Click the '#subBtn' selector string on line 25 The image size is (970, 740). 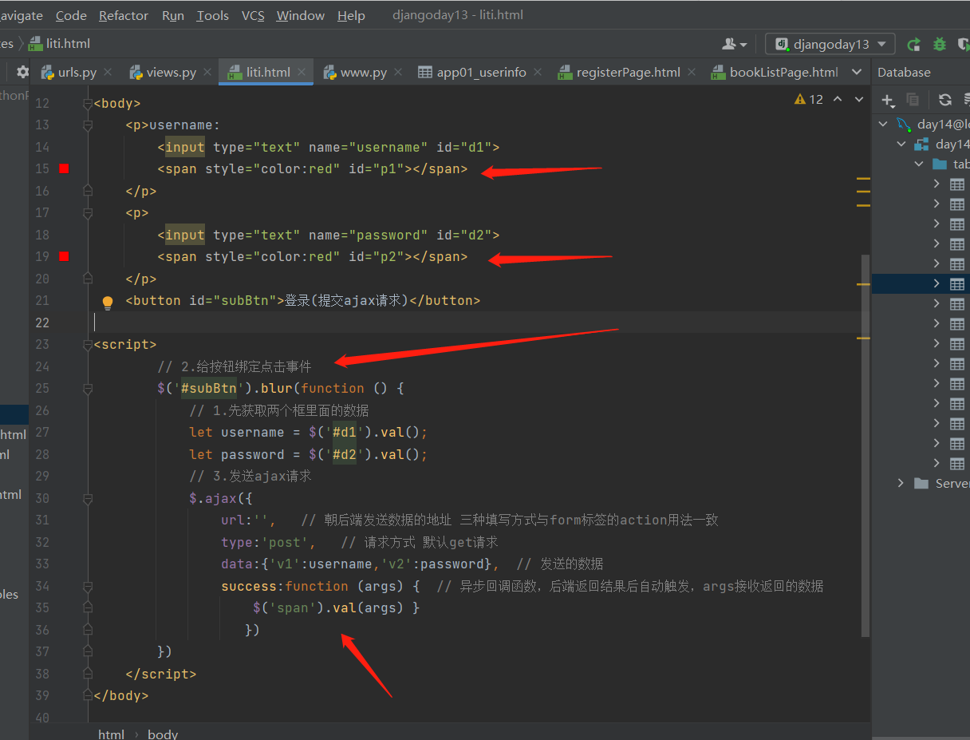tap(209, 389)
